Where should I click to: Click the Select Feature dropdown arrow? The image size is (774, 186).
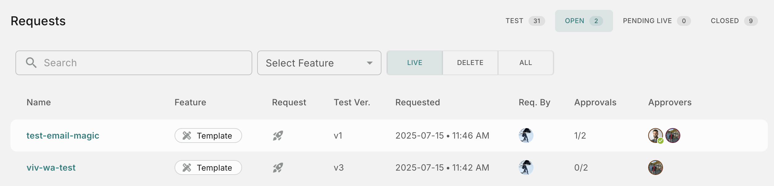coord(369,63)
